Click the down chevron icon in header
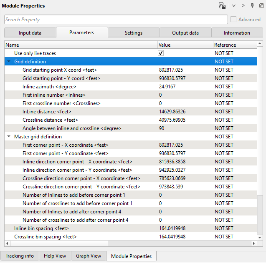The height and width of the screenshot is (263, 266). [234, 6]
